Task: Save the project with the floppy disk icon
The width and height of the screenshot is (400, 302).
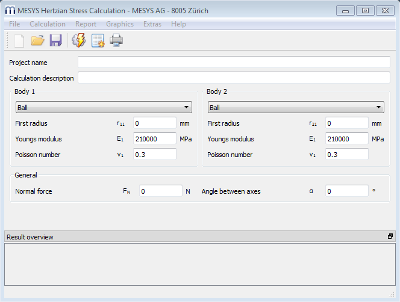Action: pos(56,41)
